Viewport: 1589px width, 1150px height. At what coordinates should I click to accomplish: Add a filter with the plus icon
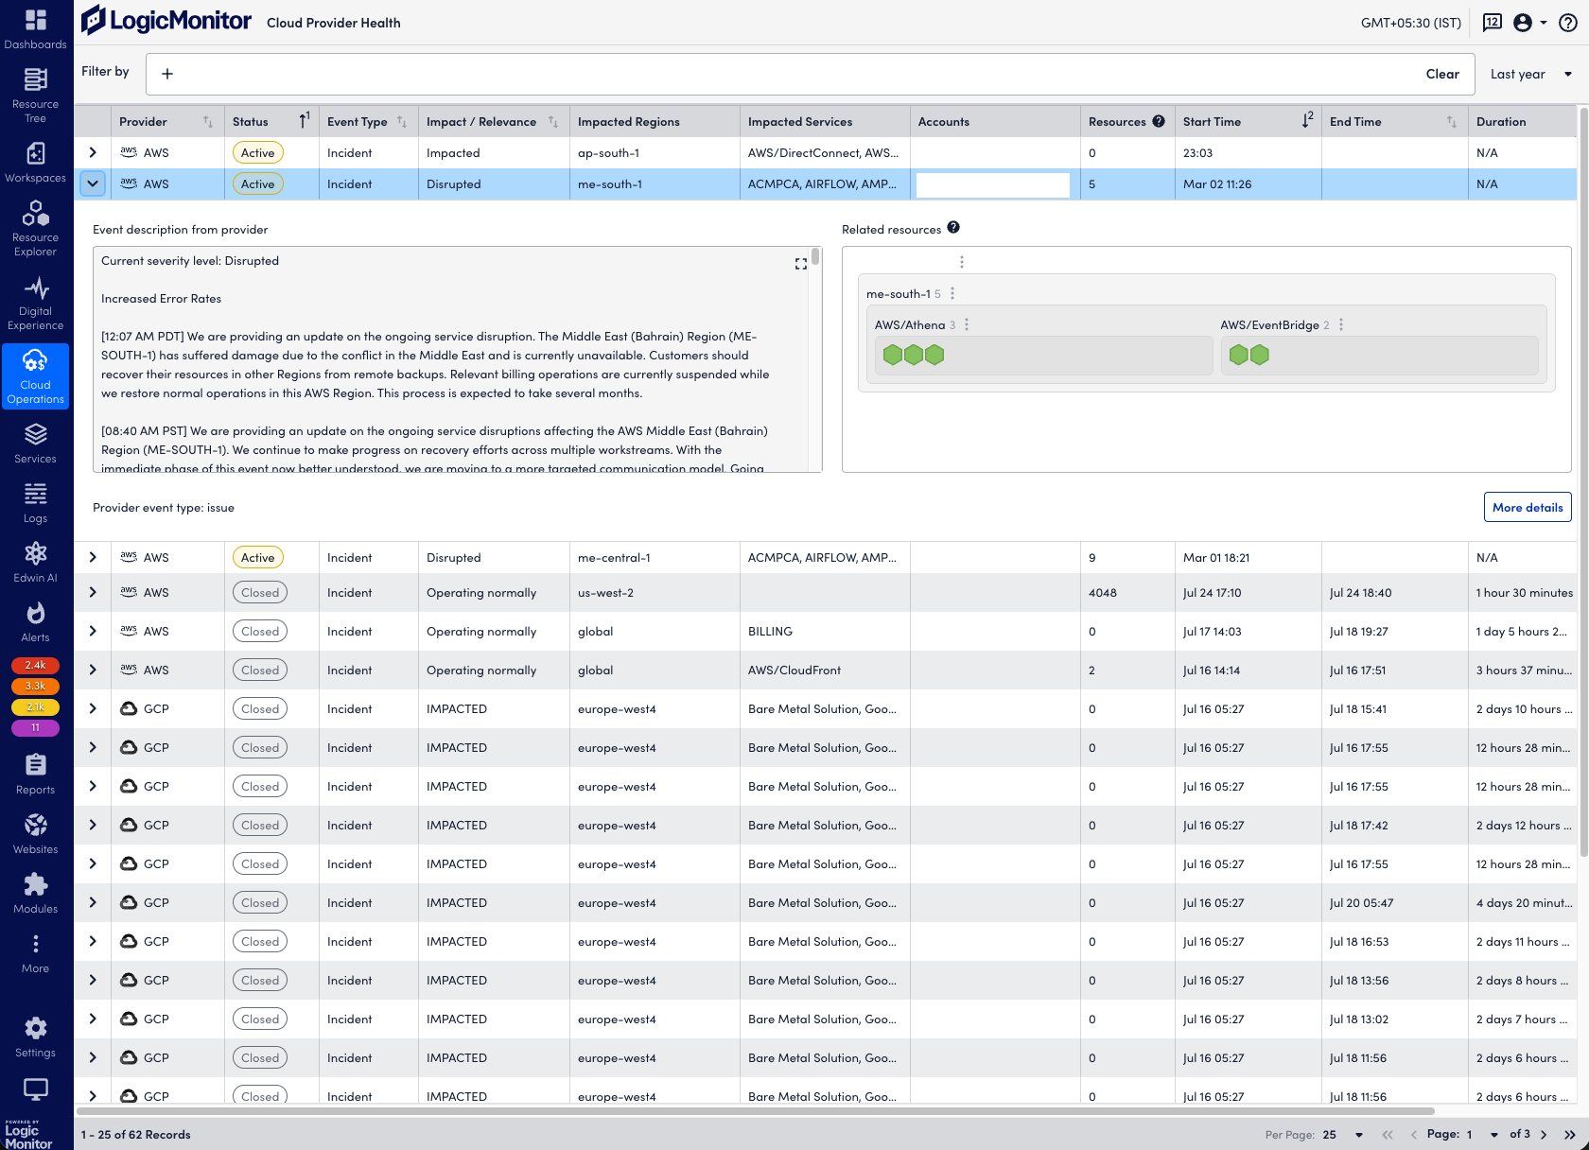(167, 74)
